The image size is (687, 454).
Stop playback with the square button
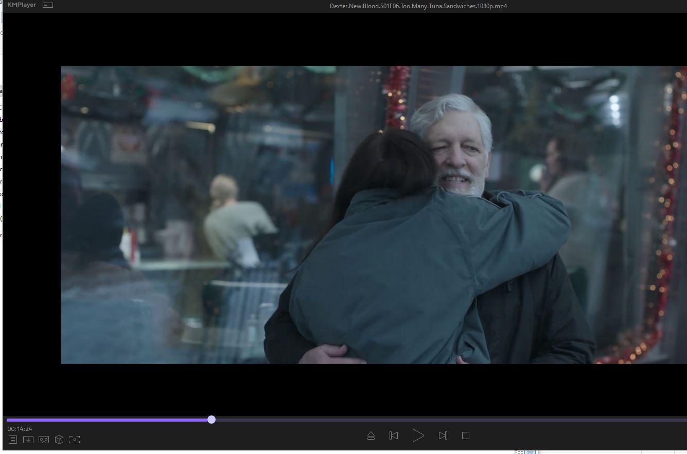[466, 436]
